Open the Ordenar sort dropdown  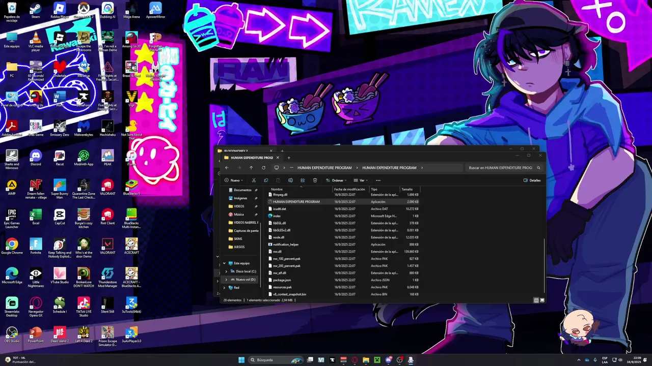click(336, 180)
